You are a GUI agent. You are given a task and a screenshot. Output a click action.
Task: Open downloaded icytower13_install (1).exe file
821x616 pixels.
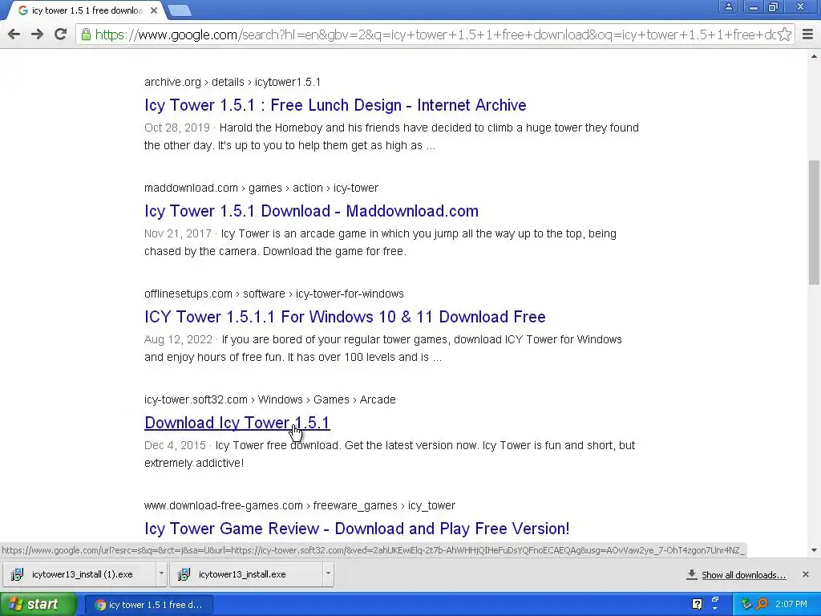[79, 574]
